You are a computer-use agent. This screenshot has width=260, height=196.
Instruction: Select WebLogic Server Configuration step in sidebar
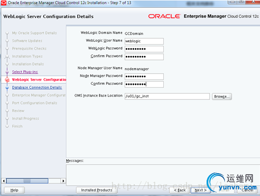click(39, 80)
